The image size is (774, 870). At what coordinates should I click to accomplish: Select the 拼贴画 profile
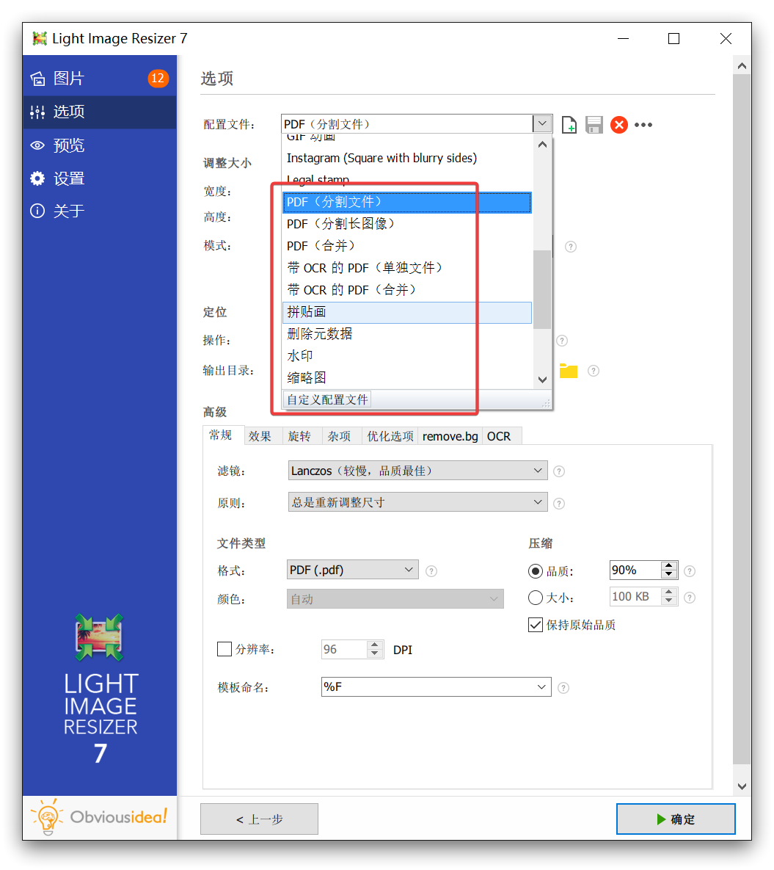coord(407,312)
